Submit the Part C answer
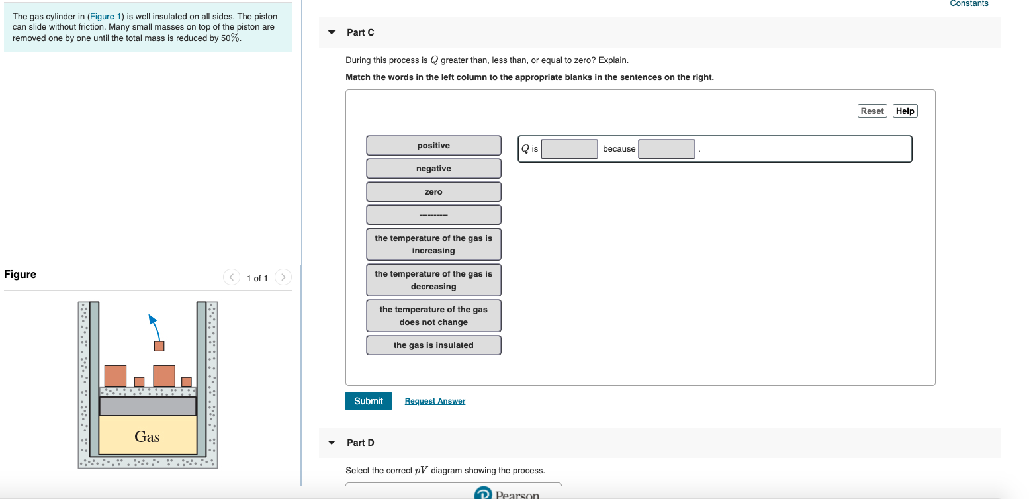 click(x=368, y=400)
